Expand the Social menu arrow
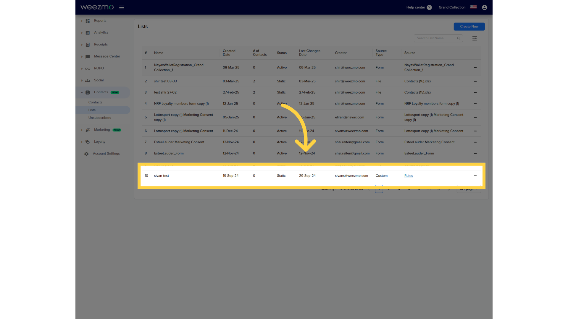The width and height of the screenshot is (568, 319). 82,80
